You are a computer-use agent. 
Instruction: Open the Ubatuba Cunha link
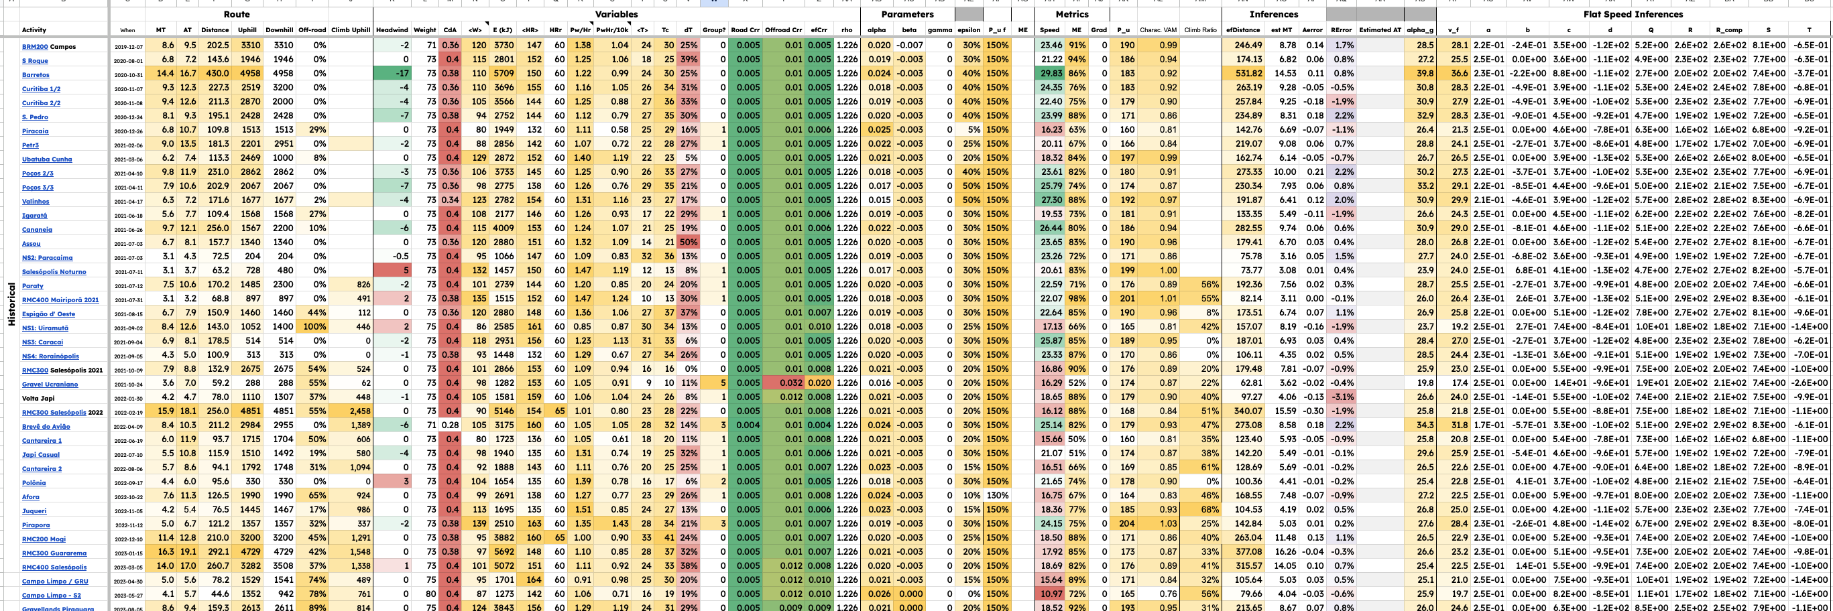[47, 159]
